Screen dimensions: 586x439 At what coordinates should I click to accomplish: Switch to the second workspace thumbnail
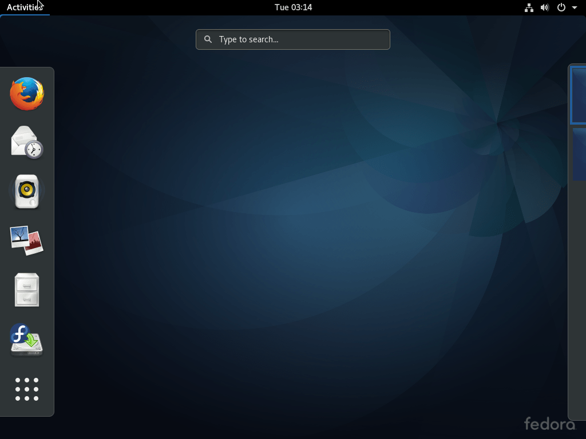point(579,154)
